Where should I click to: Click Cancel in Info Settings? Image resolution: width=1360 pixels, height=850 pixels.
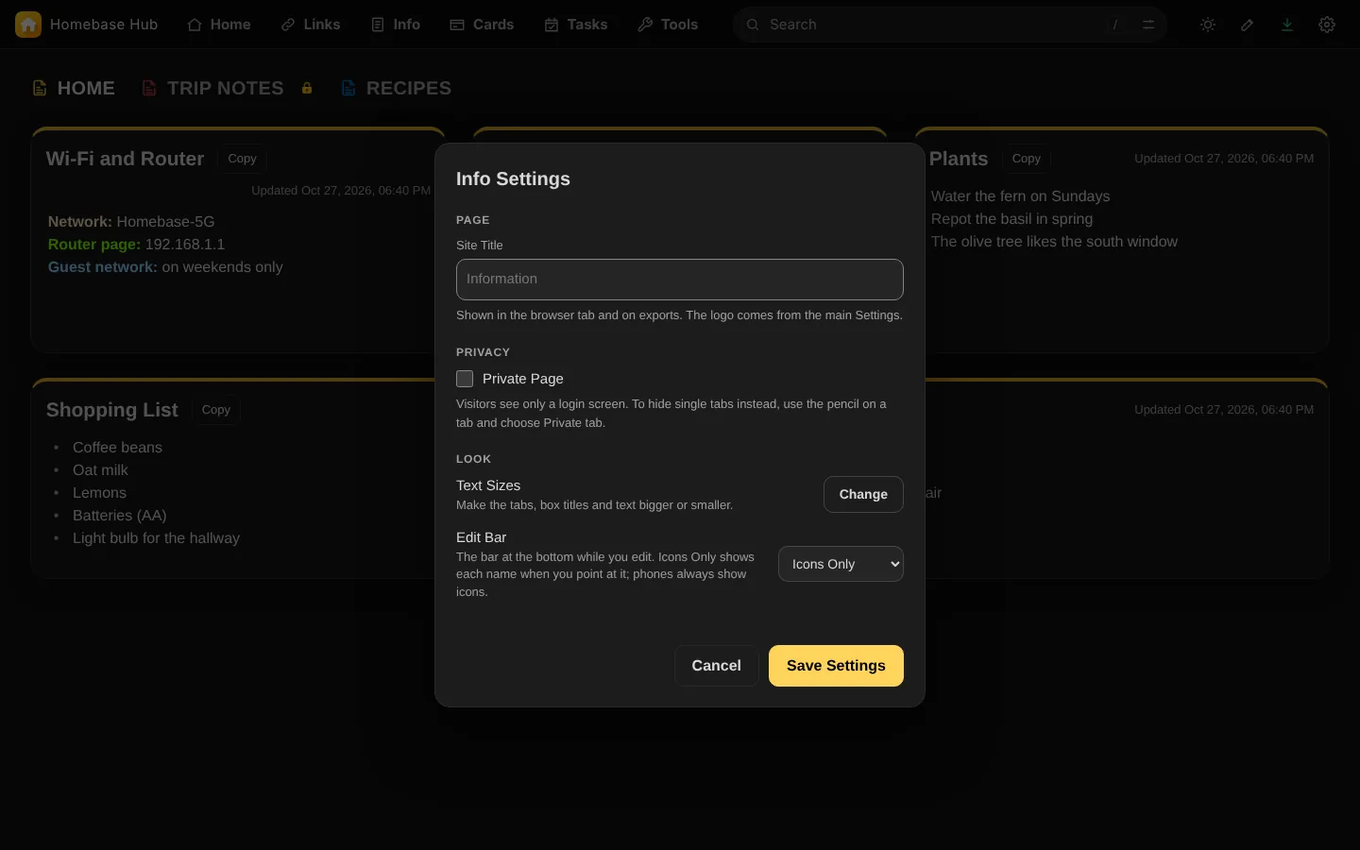coord(716,666)
